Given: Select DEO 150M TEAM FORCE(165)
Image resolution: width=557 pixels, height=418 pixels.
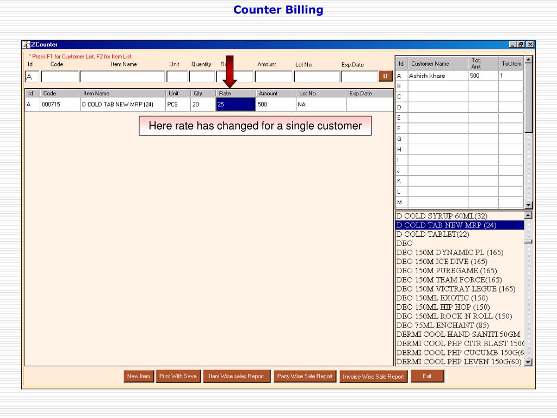Looking at the screenshot, I should point(460,280).
